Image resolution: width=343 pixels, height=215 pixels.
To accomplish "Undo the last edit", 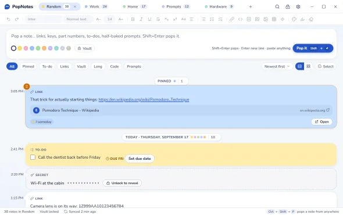I will tap(9, 19).
